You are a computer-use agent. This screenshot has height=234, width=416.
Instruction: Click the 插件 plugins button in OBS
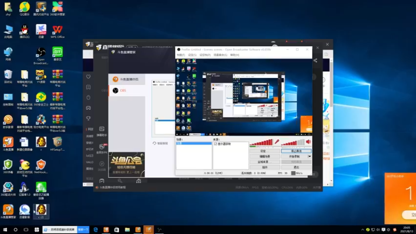(265, 167)
